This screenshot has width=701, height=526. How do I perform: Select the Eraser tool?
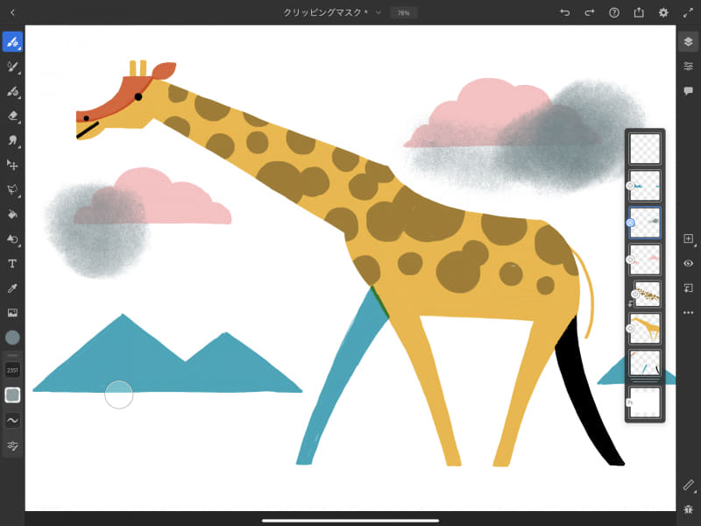[x=12, y=116]
